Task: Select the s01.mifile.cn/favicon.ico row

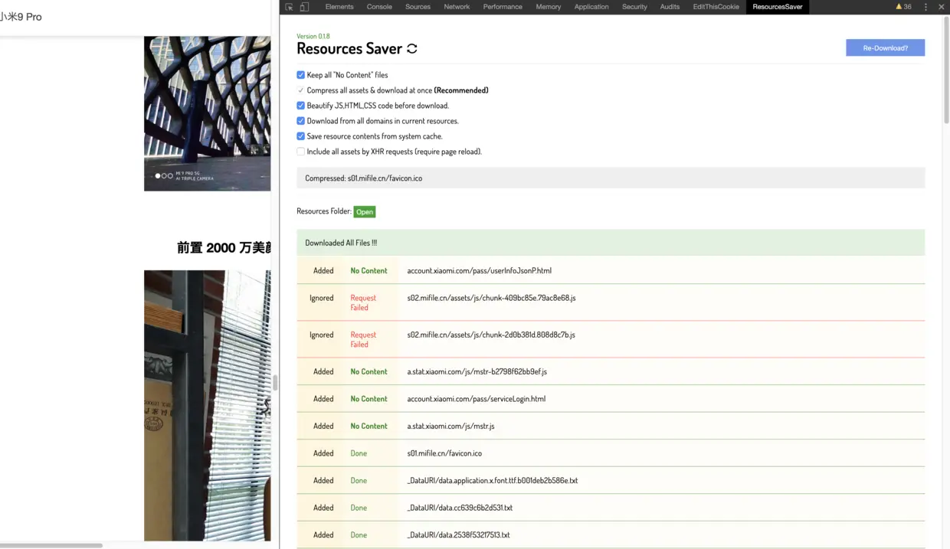Action: [611, 453]
